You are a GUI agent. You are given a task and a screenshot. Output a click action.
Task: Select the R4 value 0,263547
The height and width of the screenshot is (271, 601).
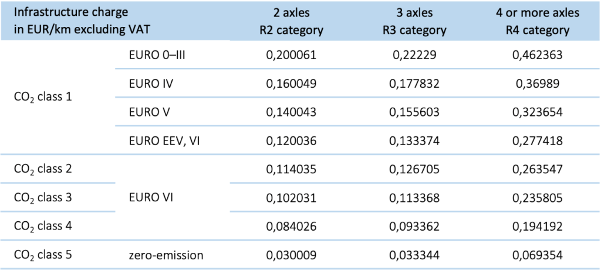(x=537, y=169)
